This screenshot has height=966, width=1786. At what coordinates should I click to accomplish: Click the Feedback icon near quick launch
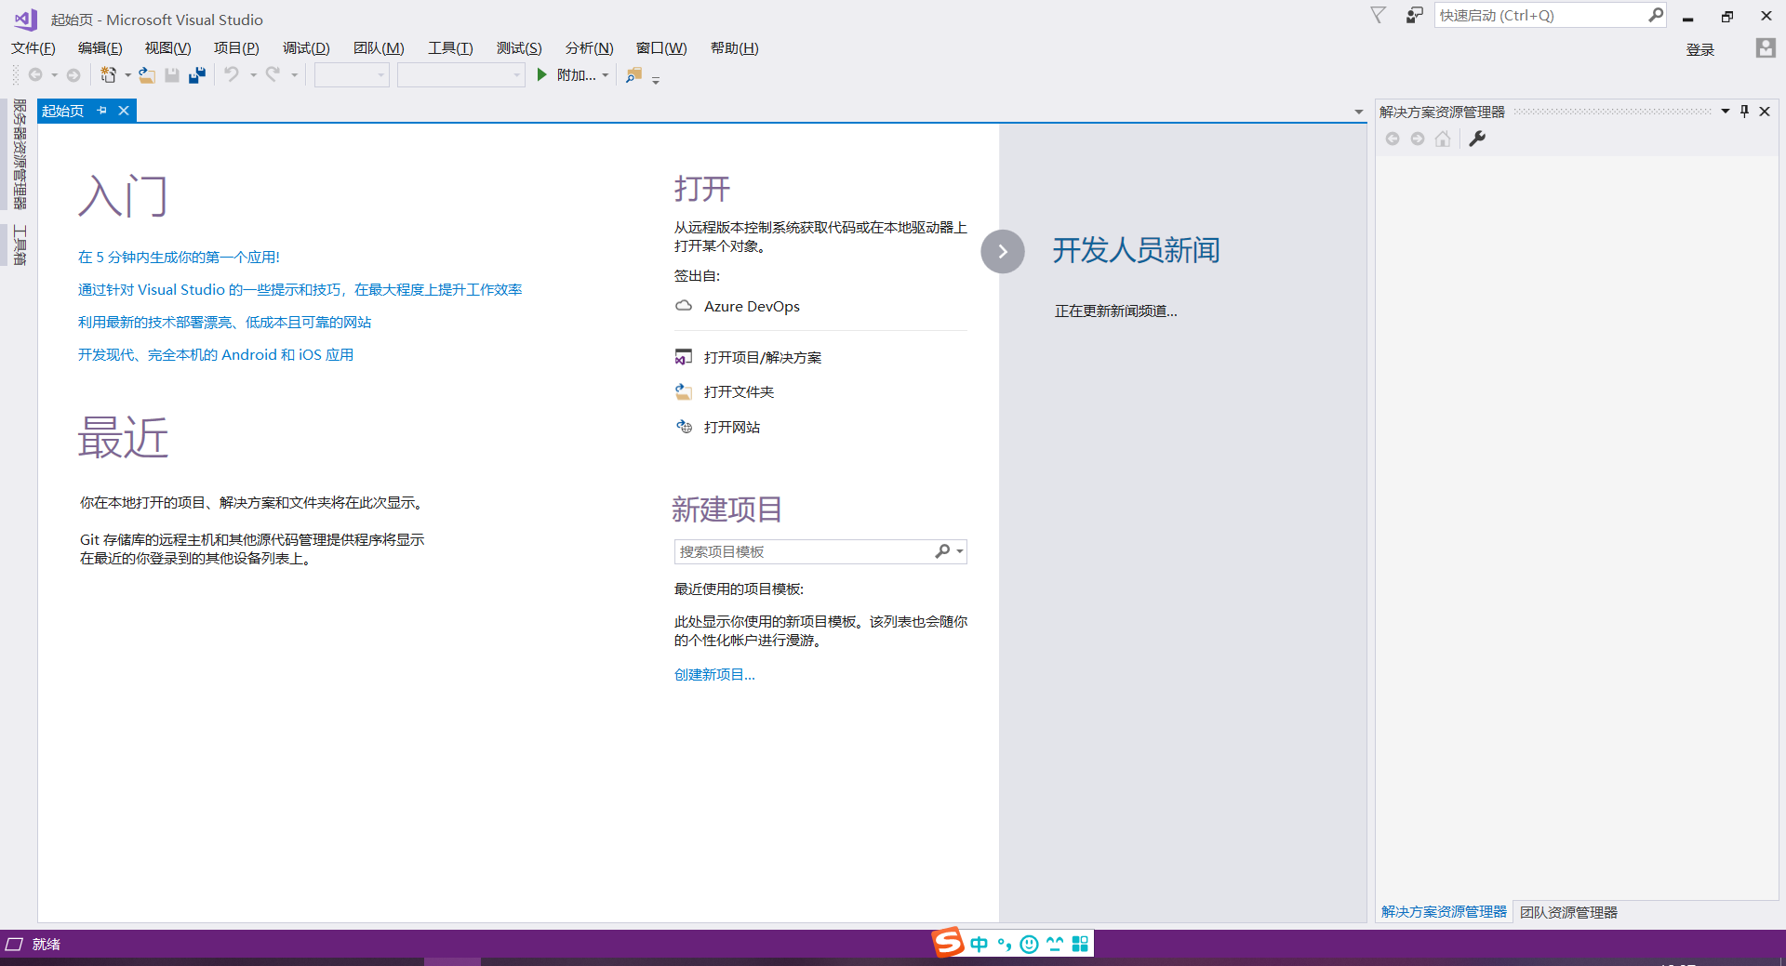click(1413, 15)
